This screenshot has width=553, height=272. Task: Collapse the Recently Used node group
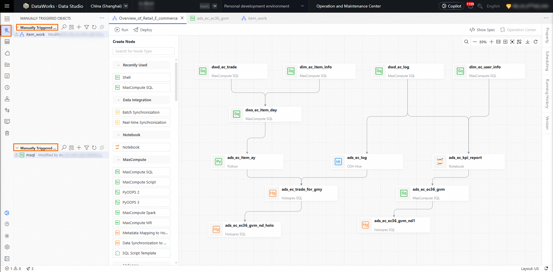click(118, 65)
